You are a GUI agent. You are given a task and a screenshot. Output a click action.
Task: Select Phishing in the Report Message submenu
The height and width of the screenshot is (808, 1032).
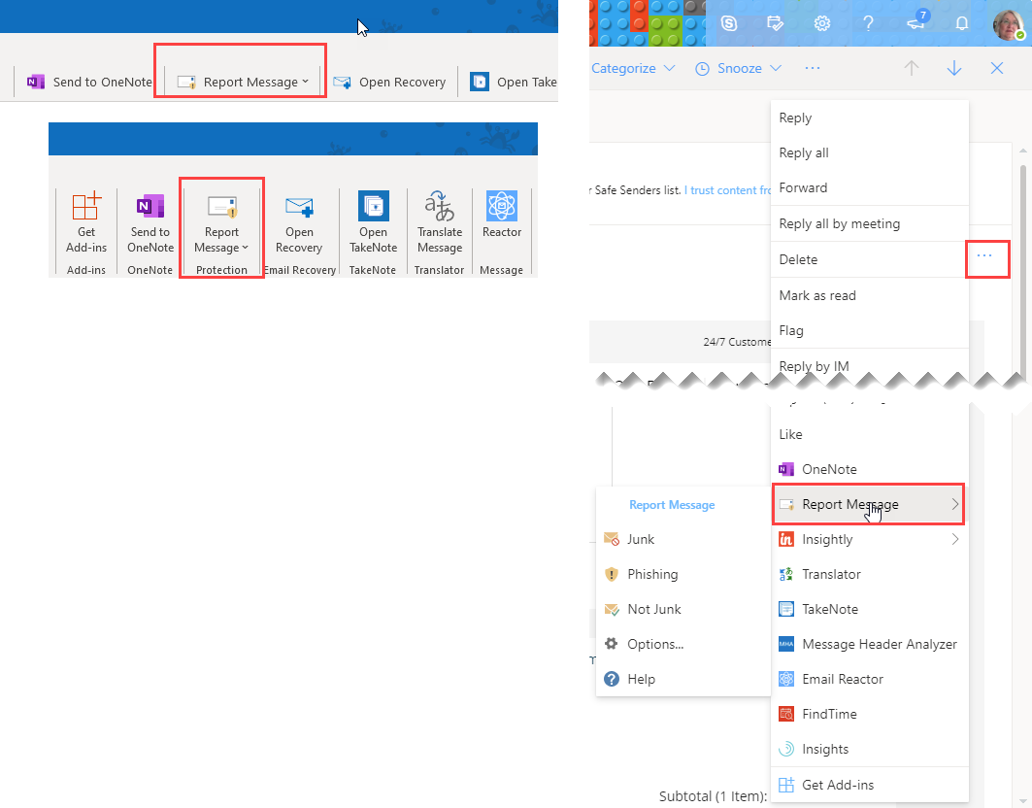tap(656, 574)
